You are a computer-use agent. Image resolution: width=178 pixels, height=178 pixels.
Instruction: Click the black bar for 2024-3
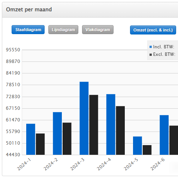[94, 125]
